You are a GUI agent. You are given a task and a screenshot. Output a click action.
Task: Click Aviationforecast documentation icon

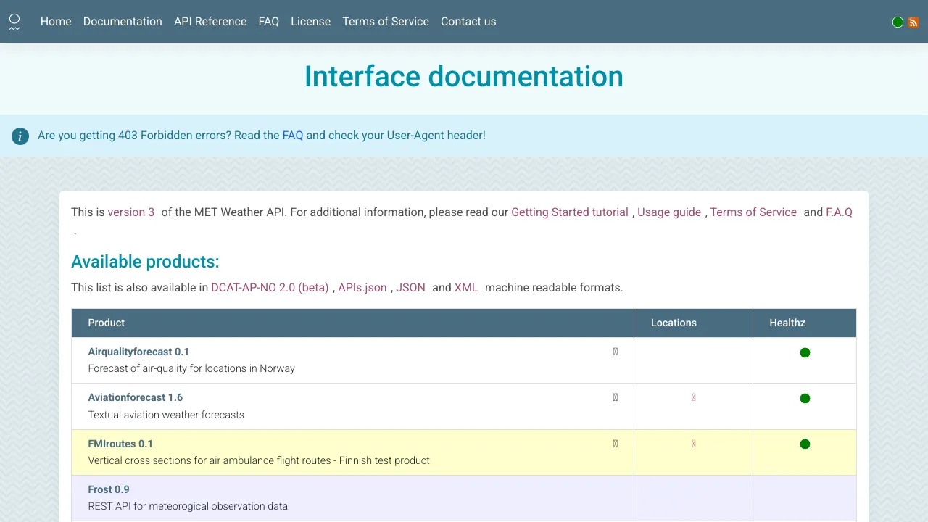point(616,397)
